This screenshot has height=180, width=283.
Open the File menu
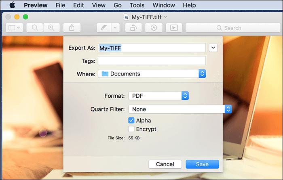coord(60,5)
